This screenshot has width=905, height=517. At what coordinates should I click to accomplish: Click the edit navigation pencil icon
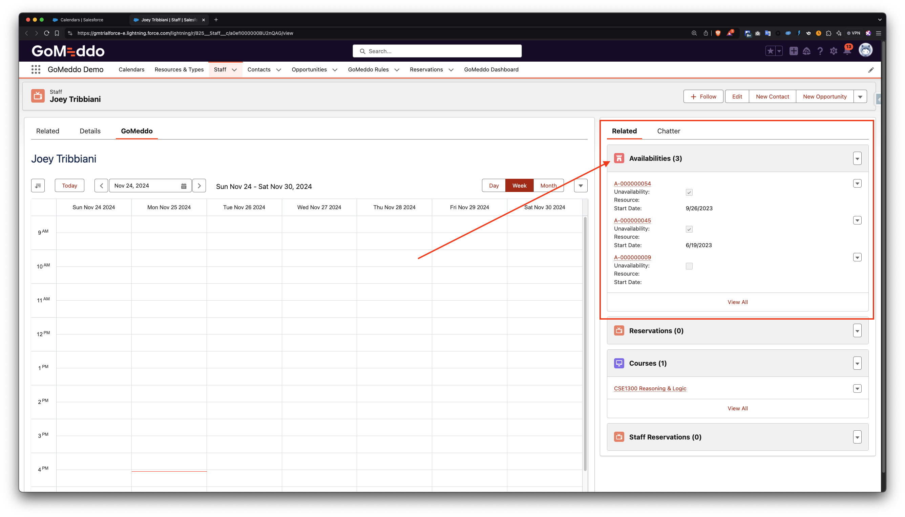point(870,70)
